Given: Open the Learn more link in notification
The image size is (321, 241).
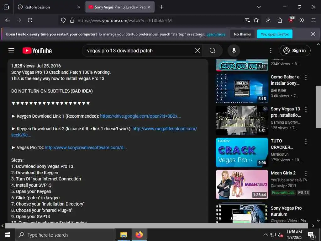Looking at the screenshot, I should point(216,34).
